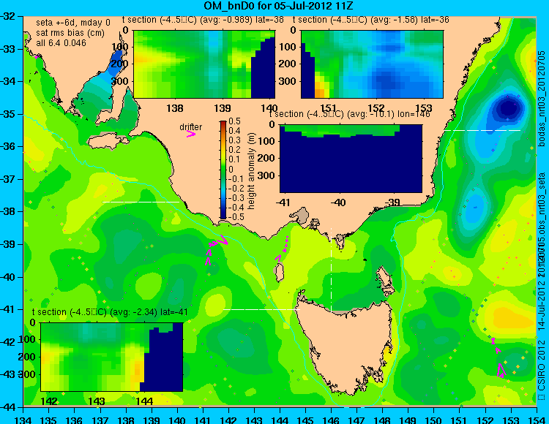Viewport: 549px width, 424px height.
Task: Click the 'all 6.4 0.046' statistics line
Action: (61, 42)
